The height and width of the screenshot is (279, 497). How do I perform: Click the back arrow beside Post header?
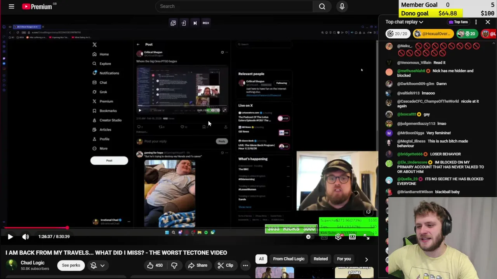click(x=138, y=45)
